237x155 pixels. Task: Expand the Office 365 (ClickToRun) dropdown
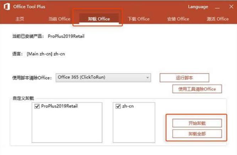[103, 78]
